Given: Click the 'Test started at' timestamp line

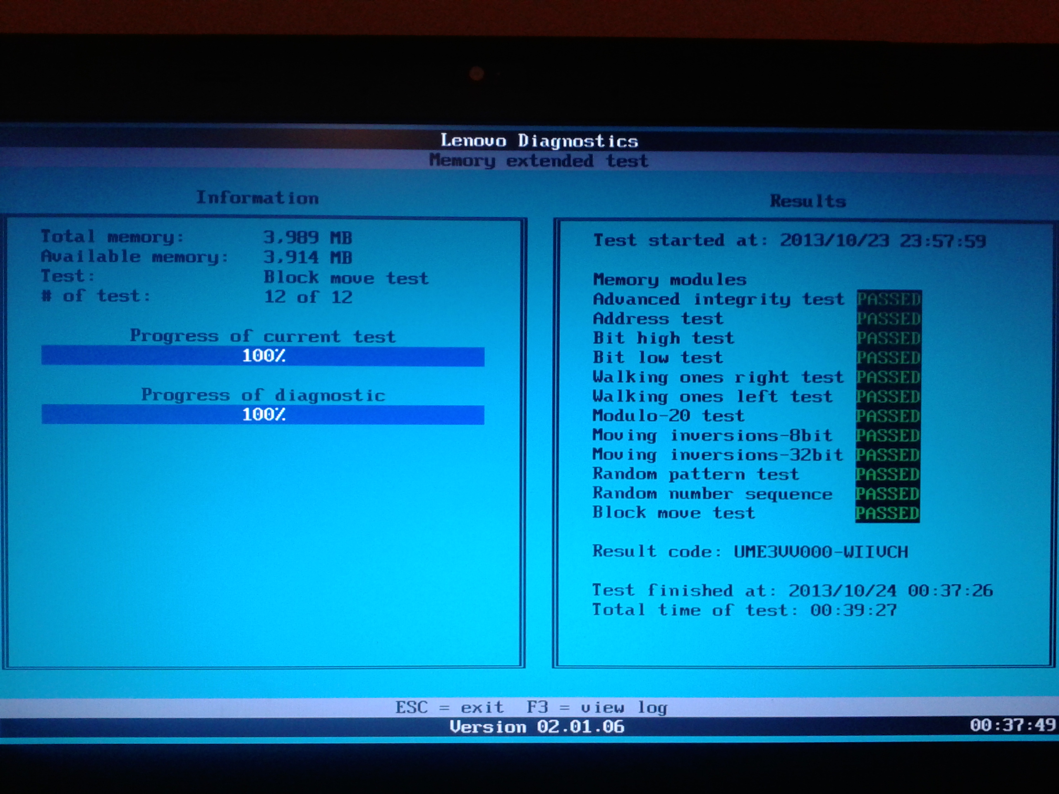Looking at the screenshot, I should (789, 240).
